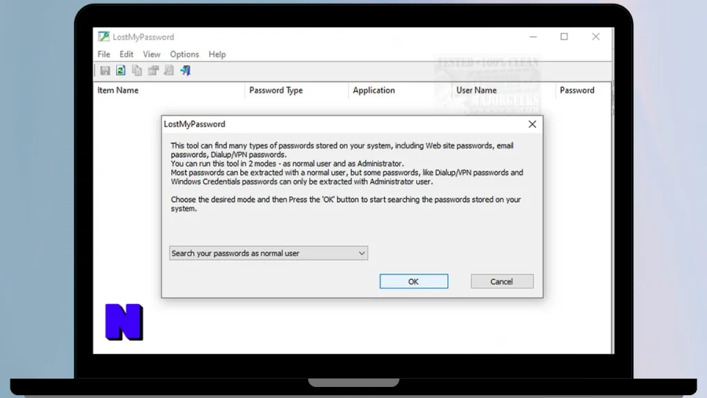
Task: Sort by Password column header
Action: (x=583, y=91)
